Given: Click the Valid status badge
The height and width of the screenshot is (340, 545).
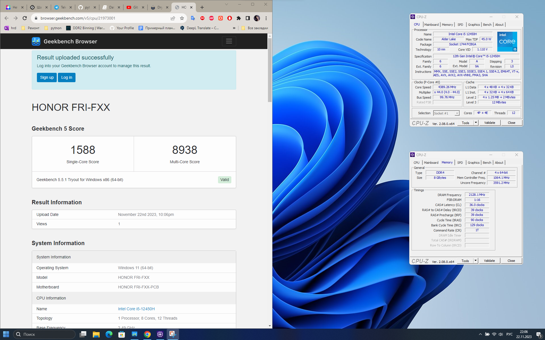Looking at the screenshot, I should [225, 180].
